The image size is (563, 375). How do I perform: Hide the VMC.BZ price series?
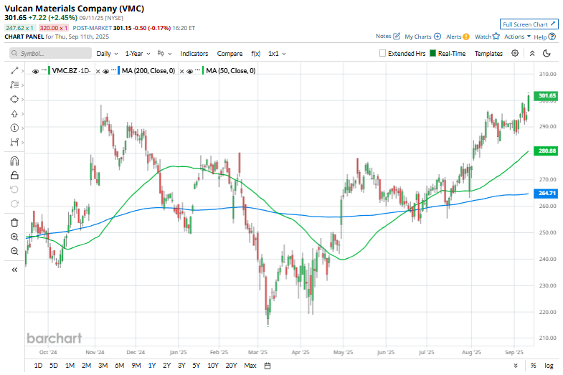(x=35, y=72)
